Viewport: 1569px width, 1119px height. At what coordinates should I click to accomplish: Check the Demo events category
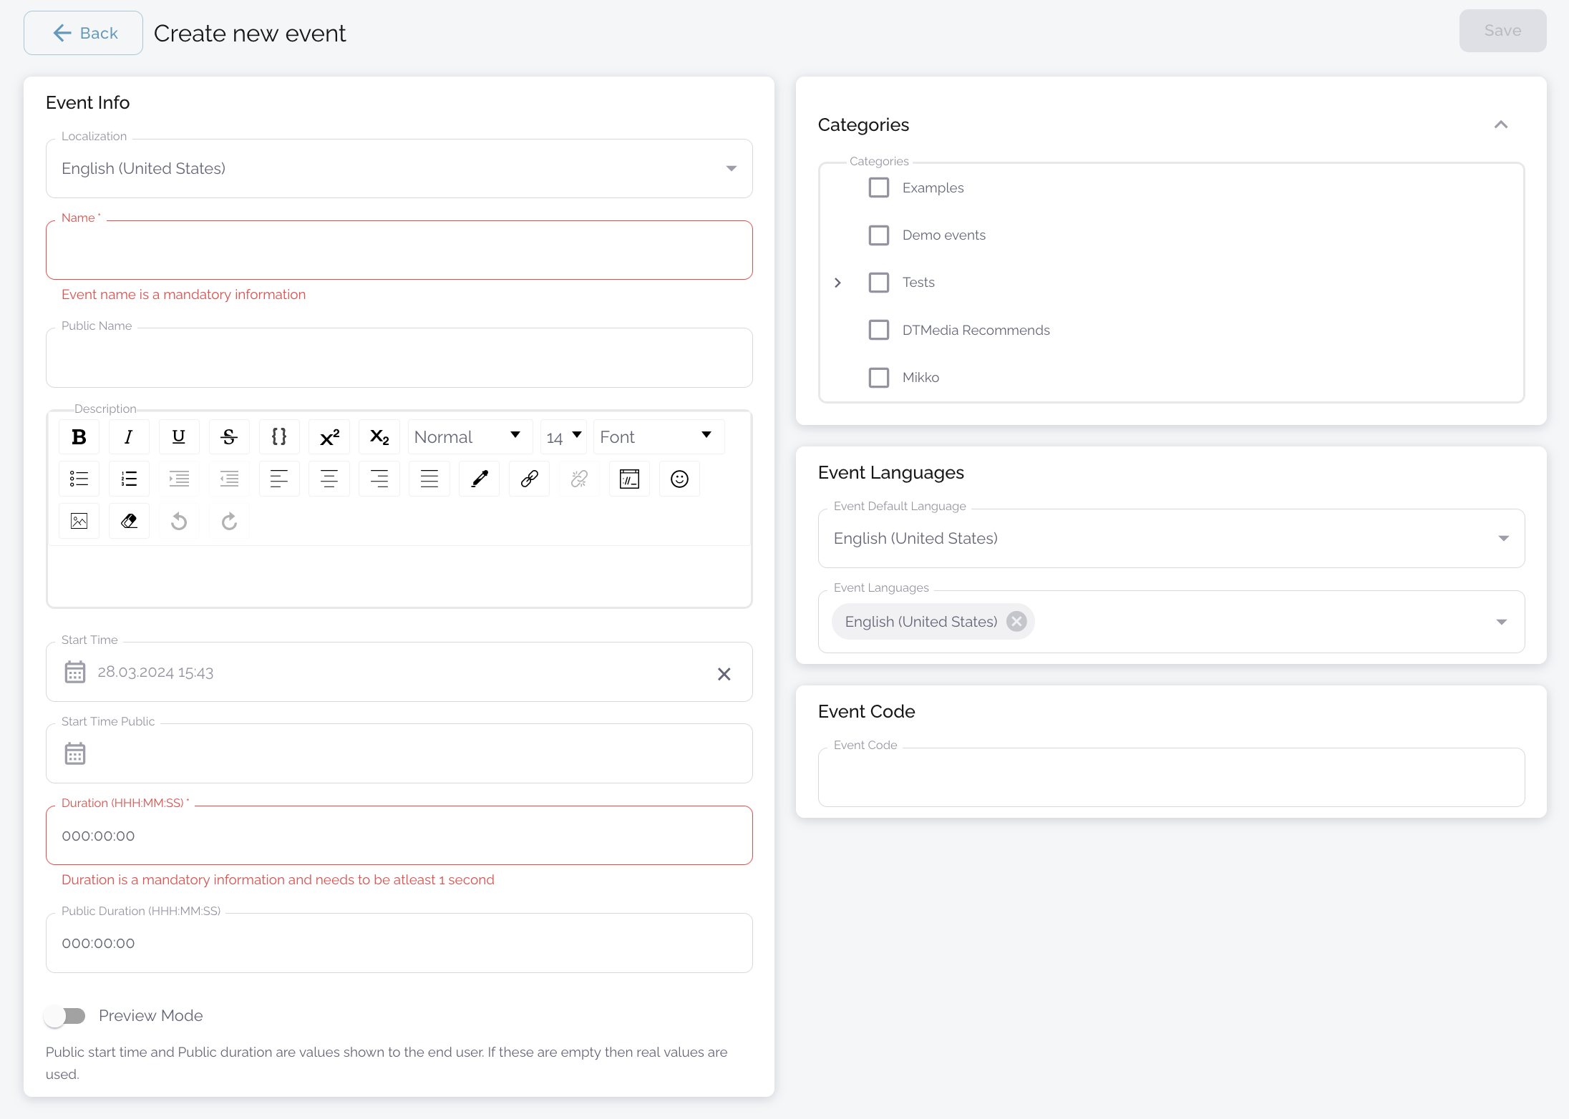coord(879,235)
